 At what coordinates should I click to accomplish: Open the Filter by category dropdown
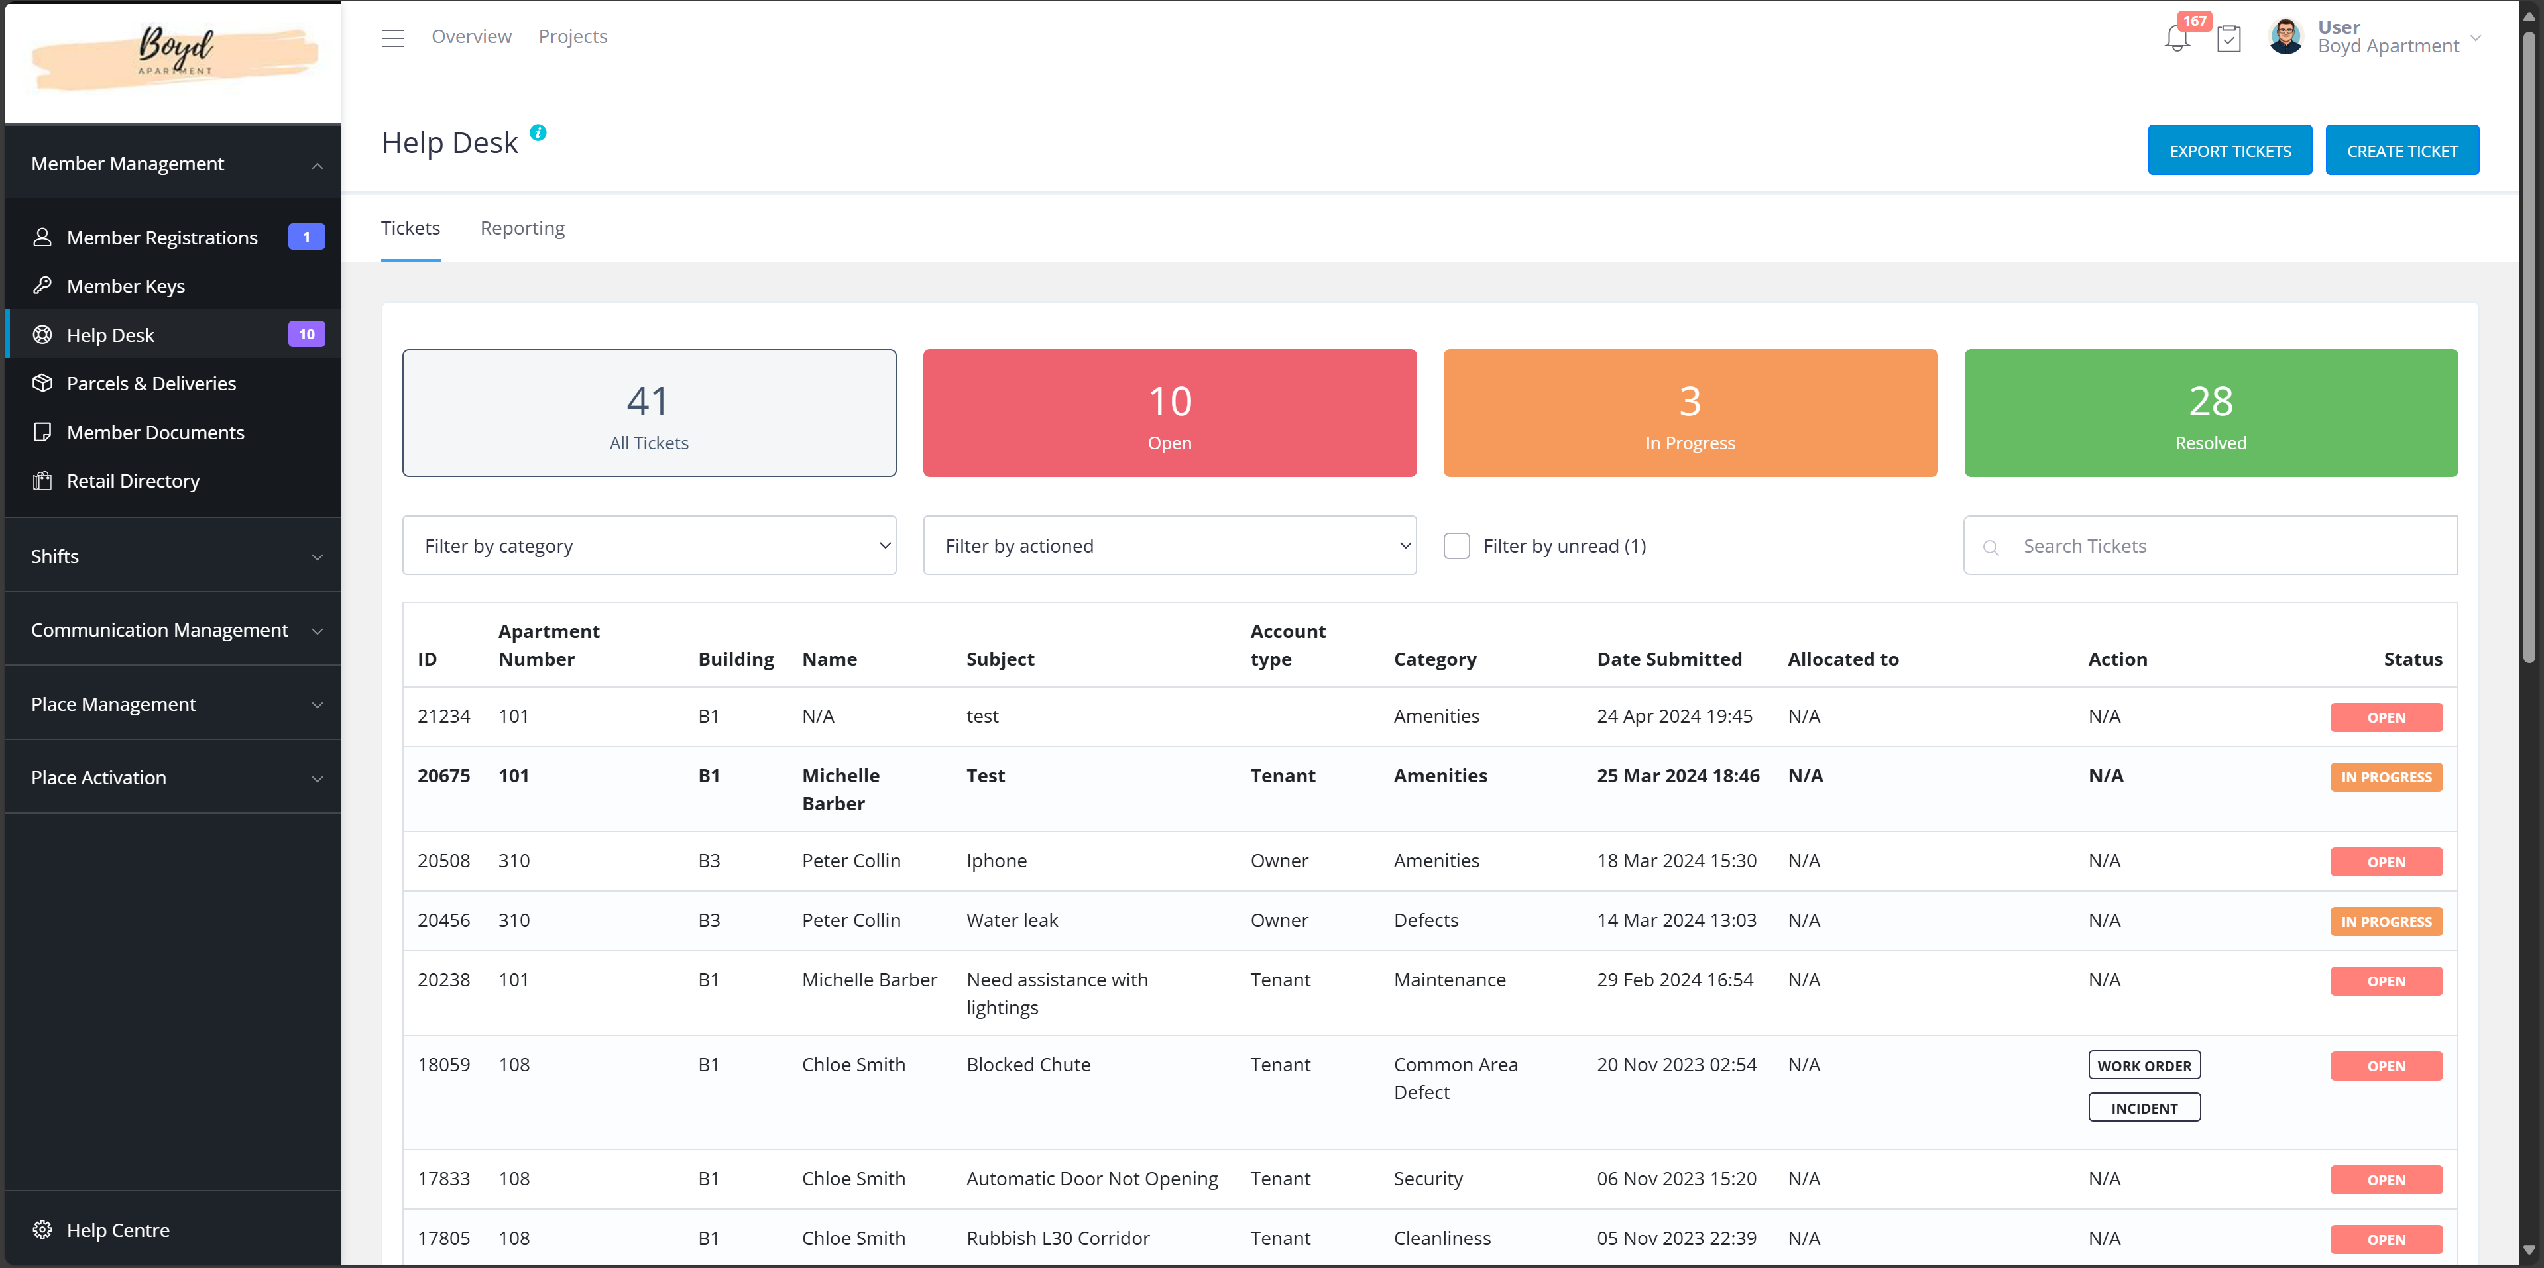[x=649, y=546]
